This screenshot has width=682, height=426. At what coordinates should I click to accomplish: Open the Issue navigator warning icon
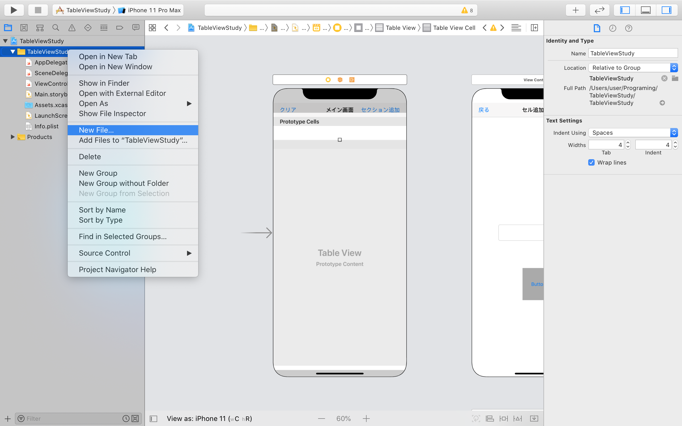72,28
